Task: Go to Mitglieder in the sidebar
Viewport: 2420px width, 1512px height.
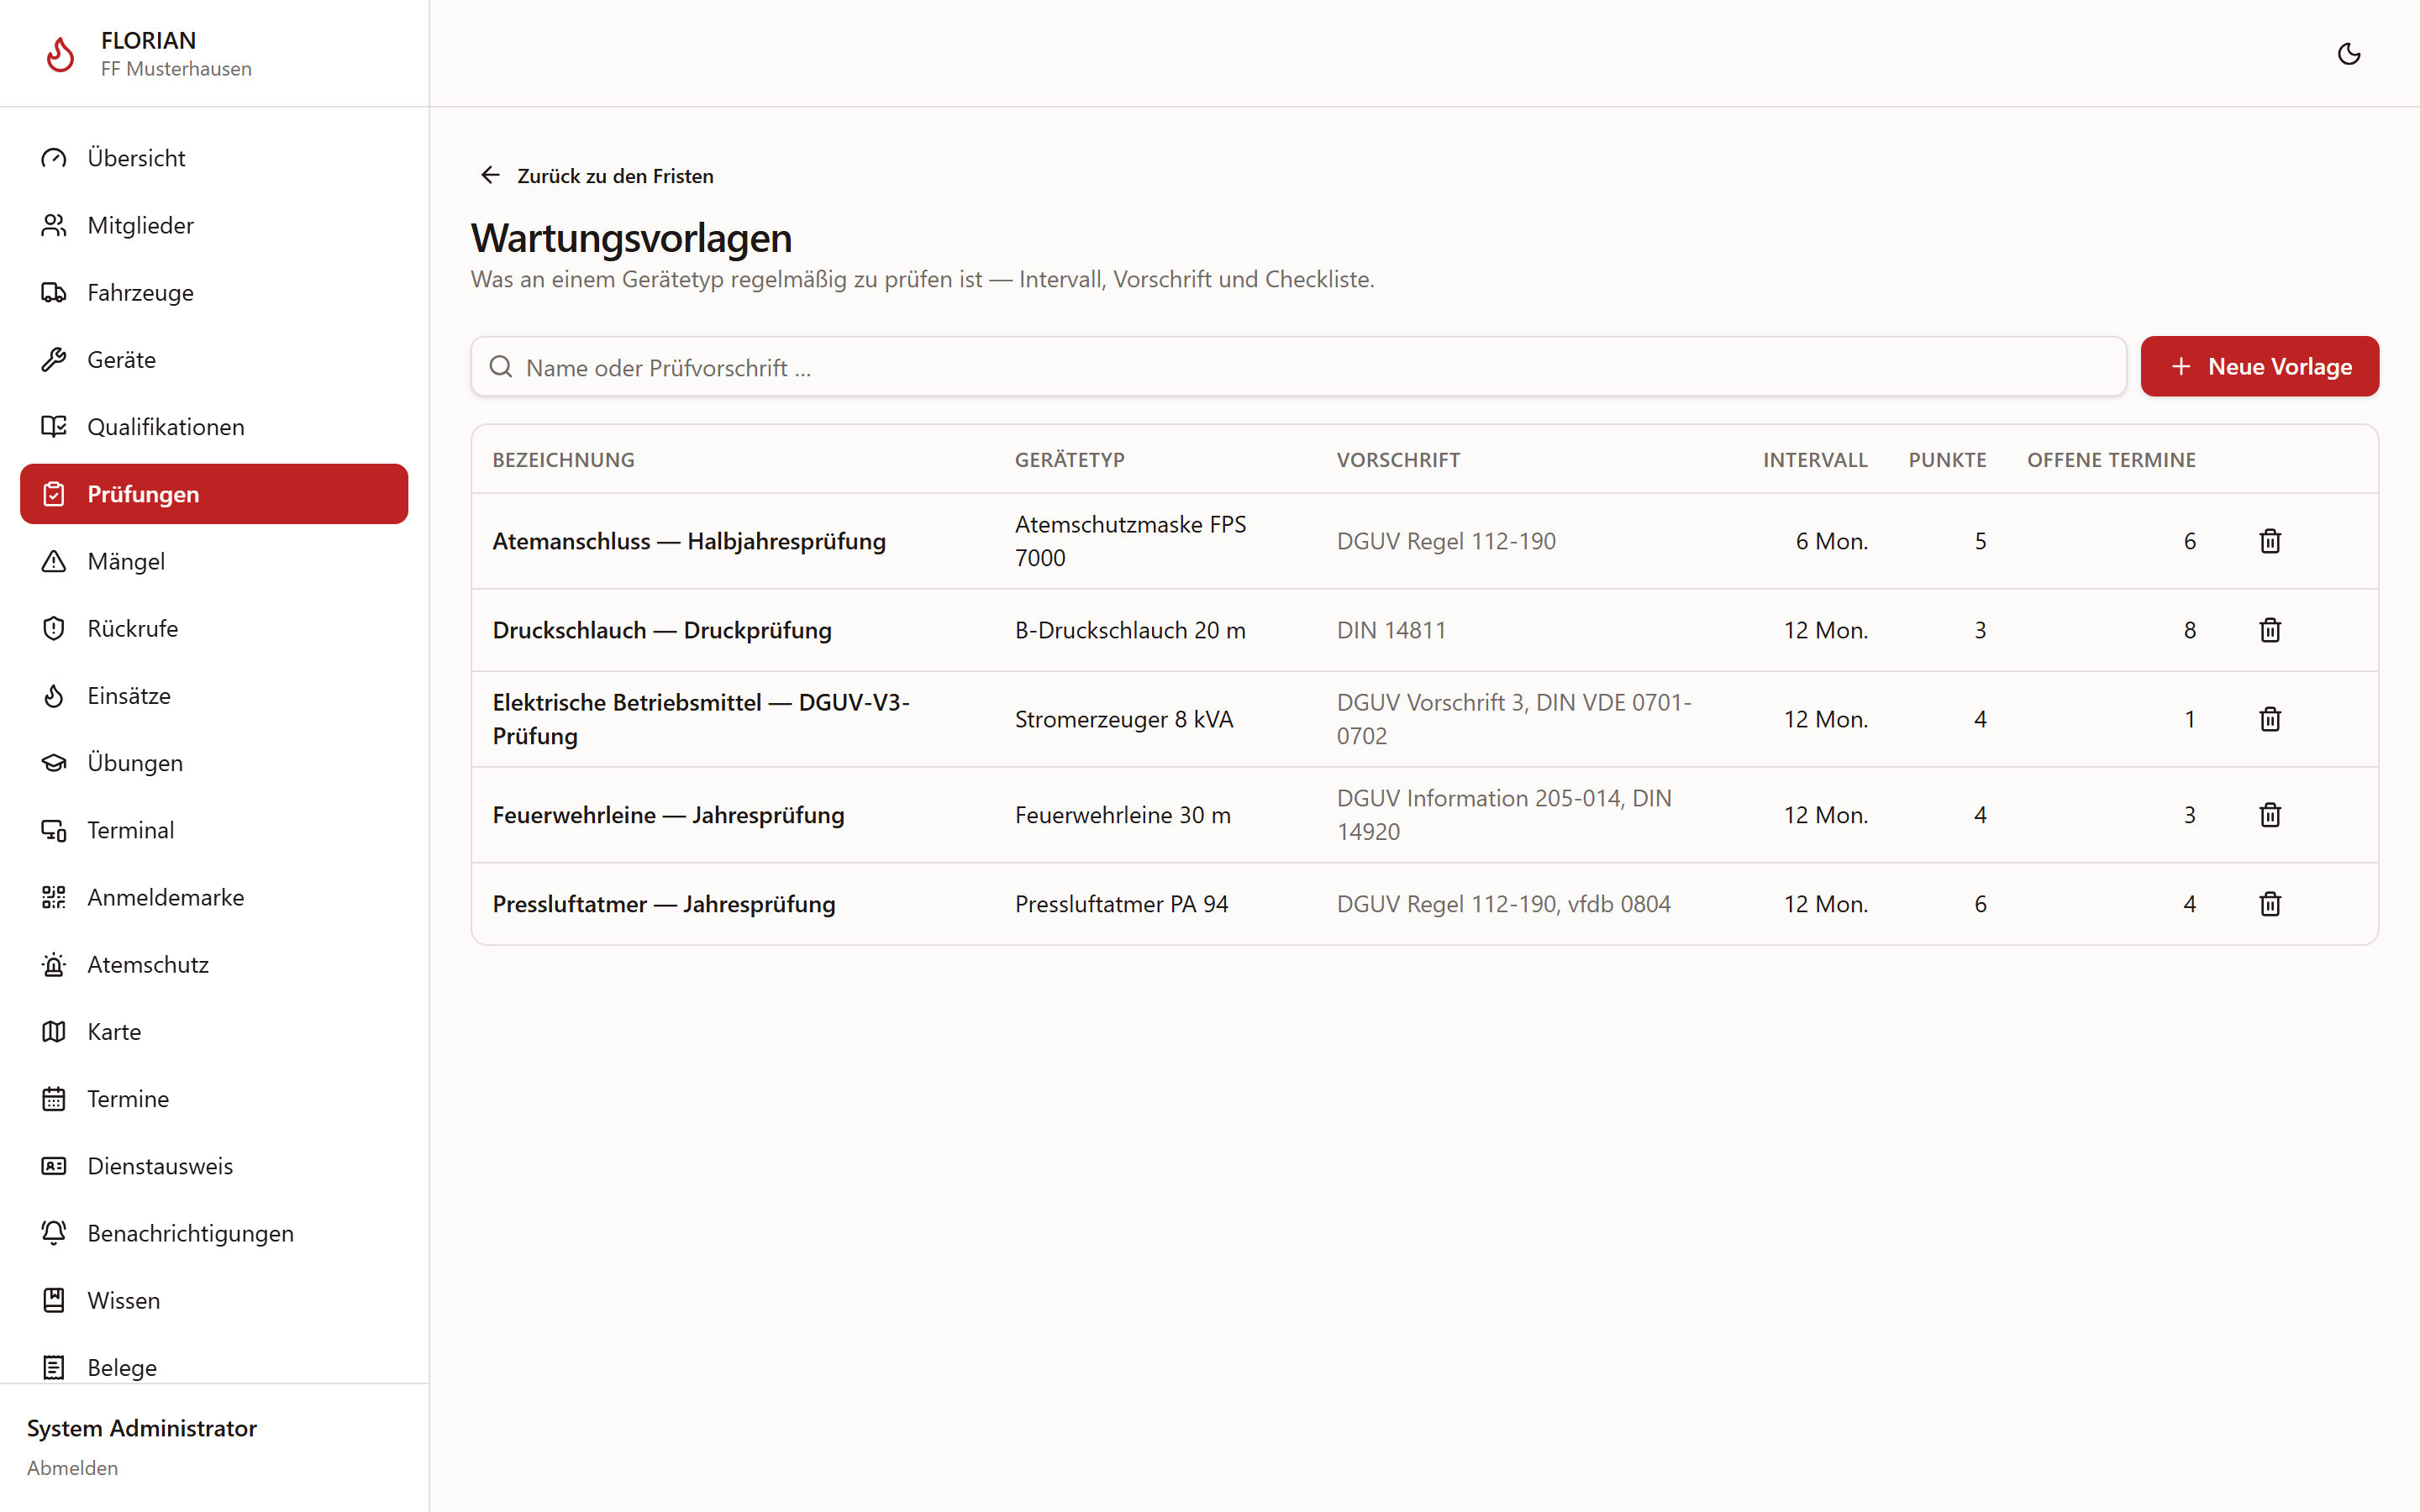Action: point(214,225)
